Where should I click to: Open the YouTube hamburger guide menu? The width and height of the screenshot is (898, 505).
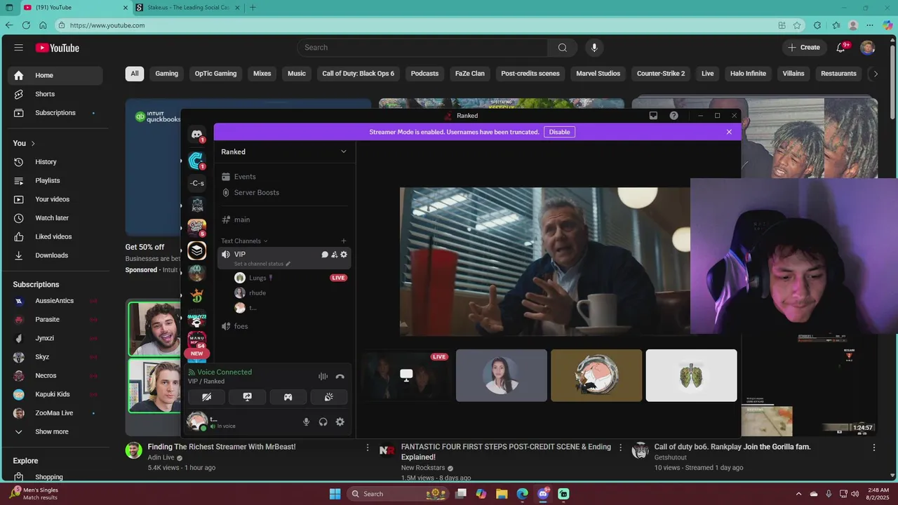tap(18, 48)
